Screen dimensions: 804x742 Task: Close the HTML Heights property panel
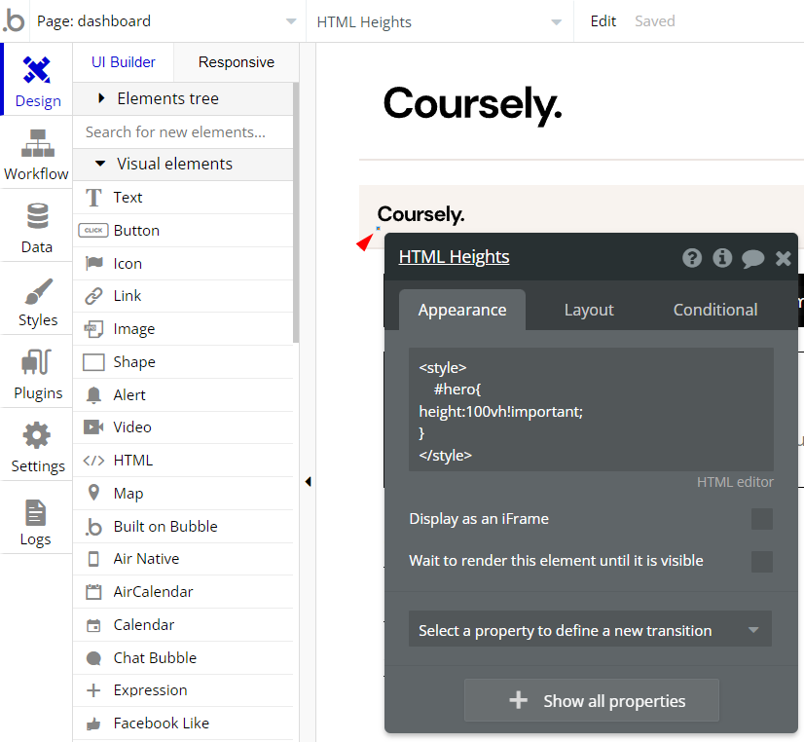pos(783,258)
